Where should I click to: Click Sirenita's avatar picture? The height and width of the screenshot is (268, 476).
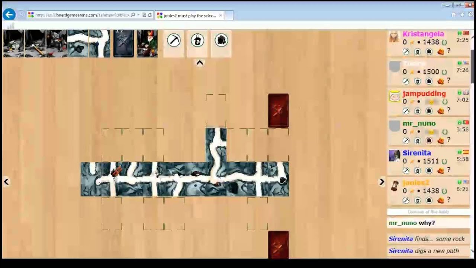(395, 156)
